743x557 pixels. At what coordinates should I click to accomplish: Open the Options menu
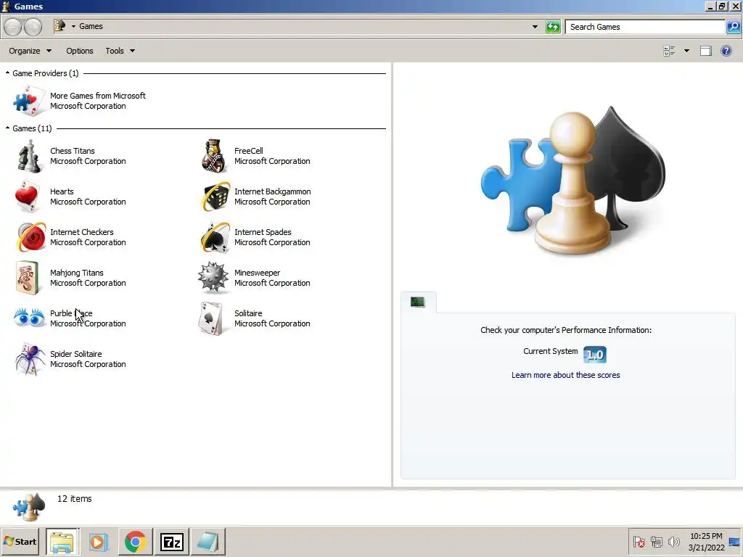coord(80,51)
